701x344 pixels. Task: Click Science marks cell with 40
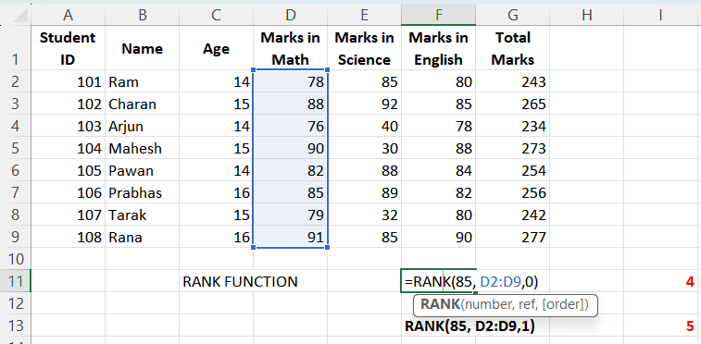(364, 127)
